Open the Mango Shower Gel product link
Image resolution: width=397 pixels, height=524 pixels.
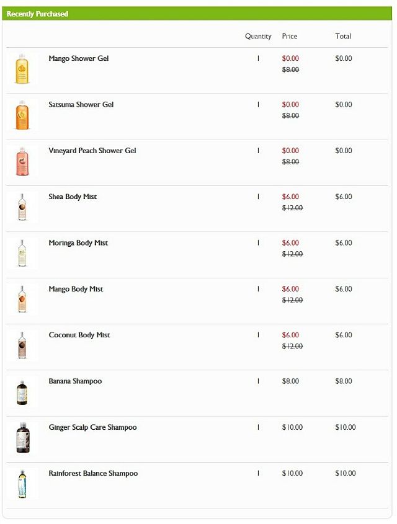(79, 58)
